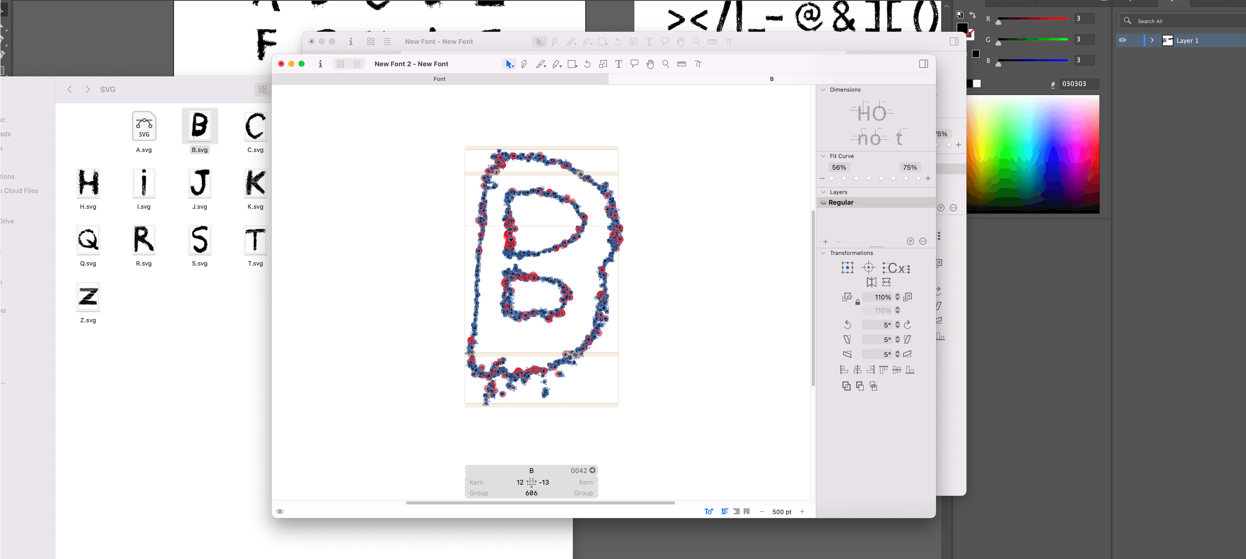This screenshot has height=559, width=1246.
Task: Collapse the Fit Curve section
Action: pyautogui.click(x=823, y=156)
